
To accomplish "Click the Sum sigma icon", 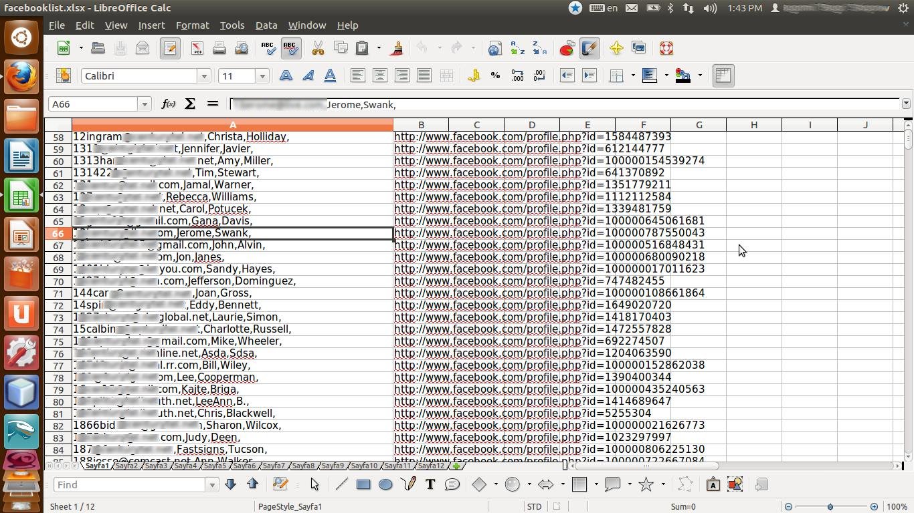I will pyautogui.click(x=190, y=104).
